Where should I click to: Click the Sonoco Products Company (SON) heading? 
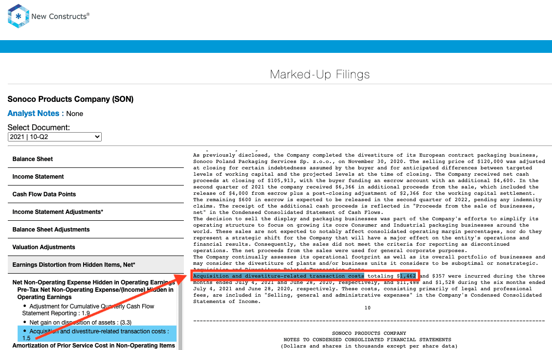[70, 99]
